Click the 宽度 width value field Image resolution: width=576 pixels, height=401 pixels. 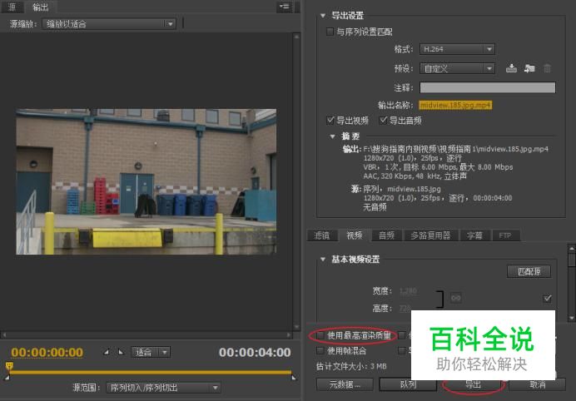tap(408, 291)
